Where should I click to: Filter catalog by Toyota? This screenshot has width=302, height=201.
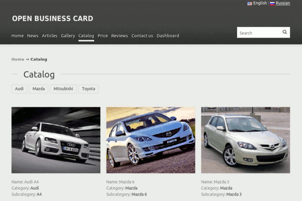pyautogui.click(x=89, y=89)
